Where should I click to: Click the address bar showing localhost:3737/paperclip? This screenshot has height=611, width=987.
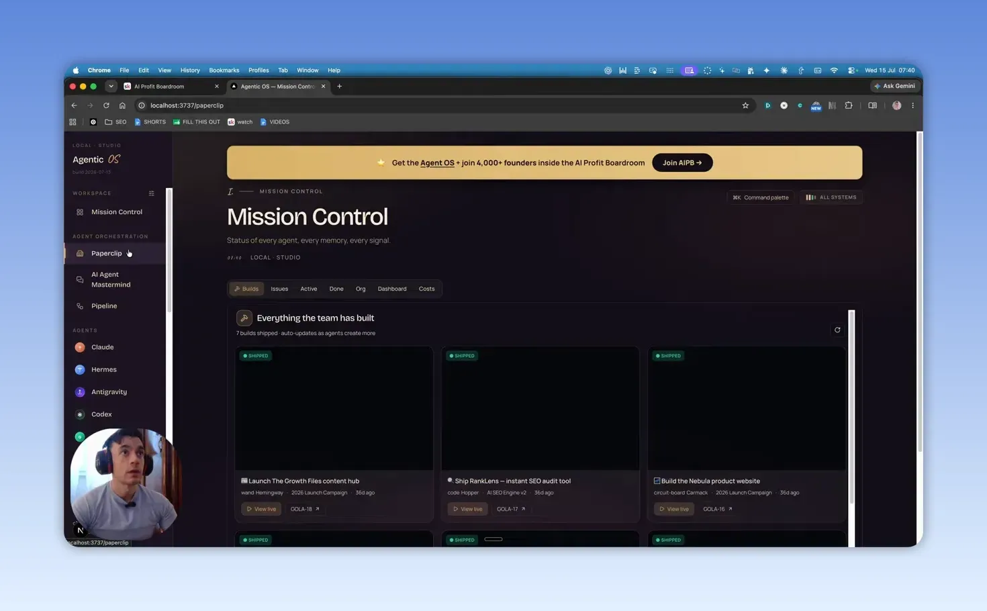(x=443, y=105)
